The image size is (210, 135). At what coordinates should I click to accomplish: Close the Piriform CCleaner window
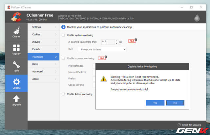tap(201, 7)
